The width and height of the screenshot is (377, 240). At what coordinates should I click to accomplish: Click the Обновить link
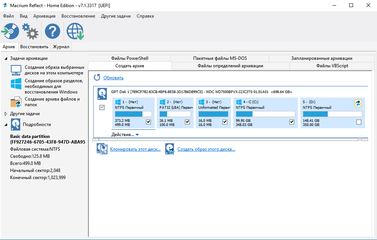point(113,78)
